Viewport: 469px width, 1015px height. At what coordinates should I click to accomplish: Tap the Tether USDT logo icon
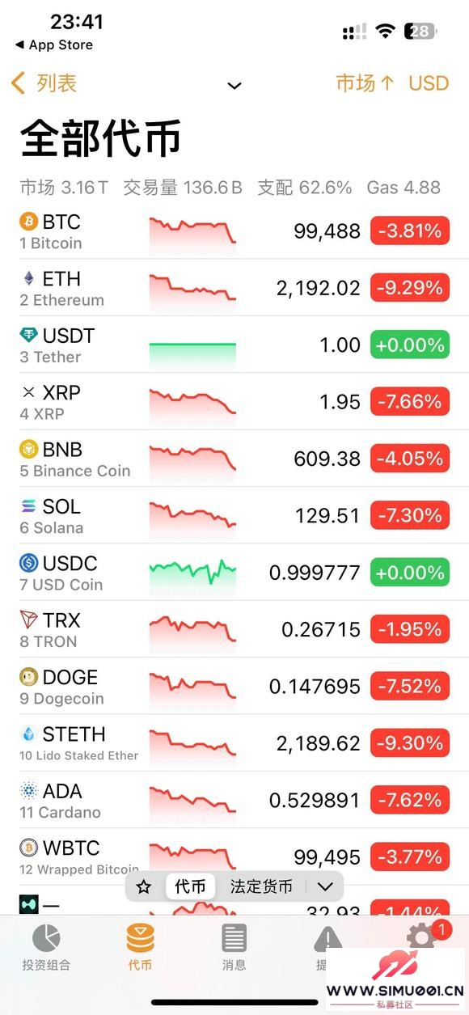[x=29, y=335]
